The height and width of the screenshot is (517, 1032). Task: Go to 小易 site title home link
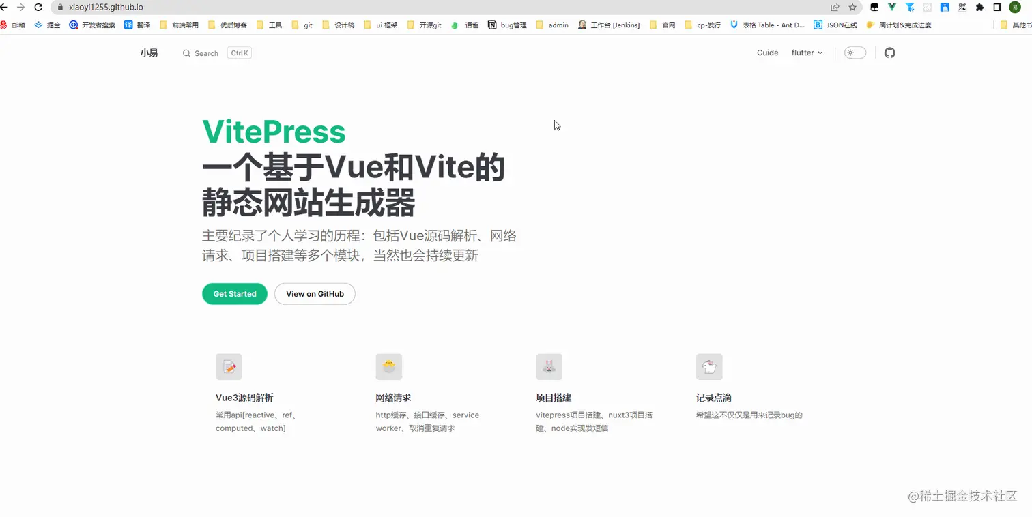coord(149,53)
